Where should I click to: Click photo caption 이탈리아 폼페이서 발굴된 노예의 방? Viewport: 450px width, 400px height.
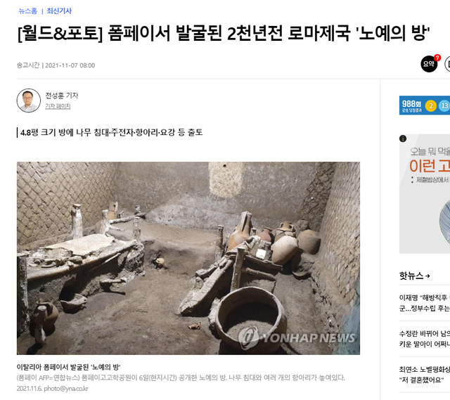pos(68,367)
